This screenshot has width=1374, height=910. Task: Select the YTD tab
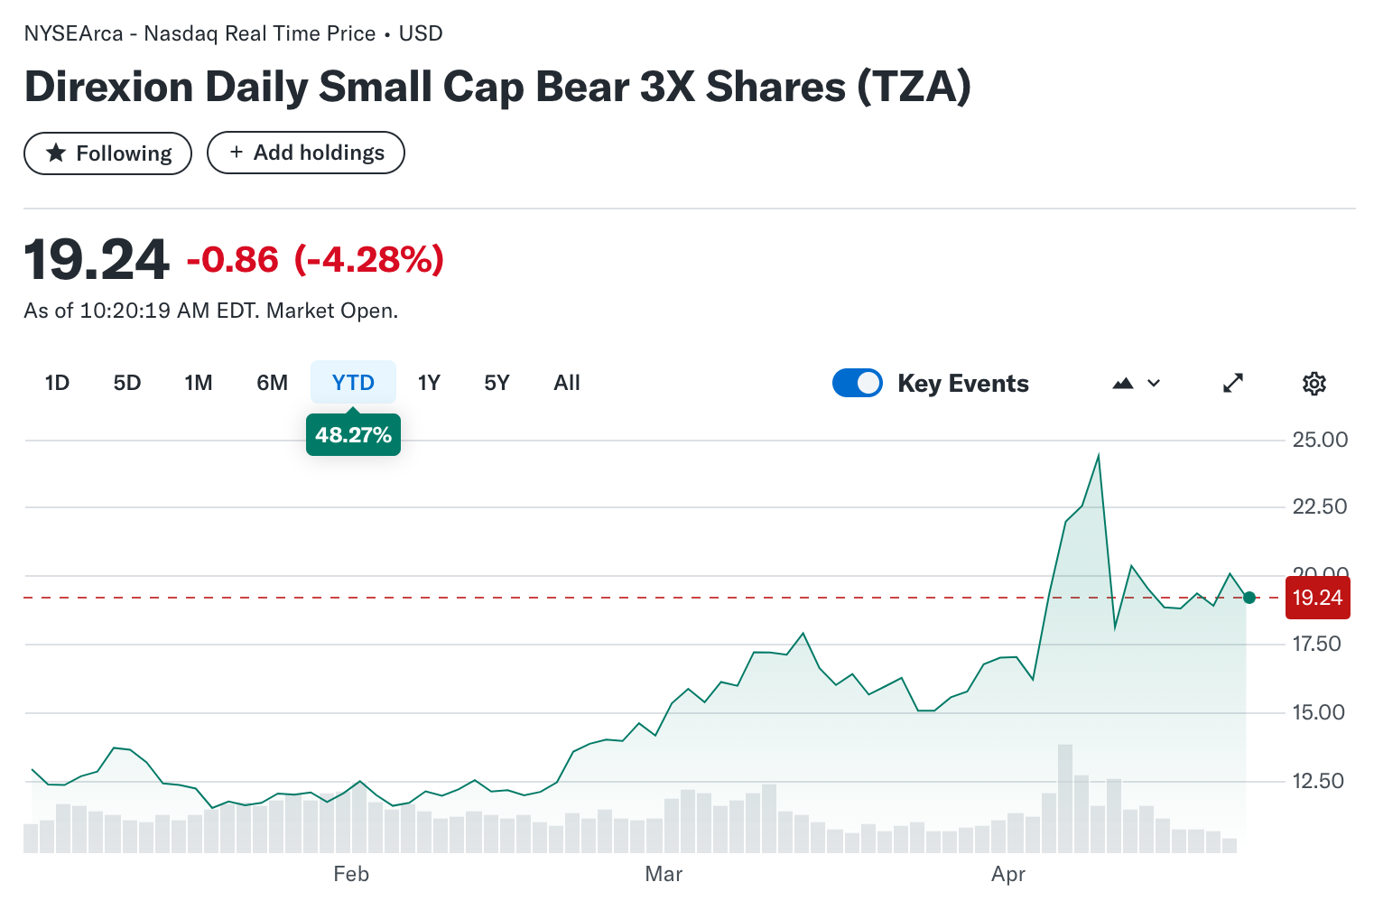point(353,382)
